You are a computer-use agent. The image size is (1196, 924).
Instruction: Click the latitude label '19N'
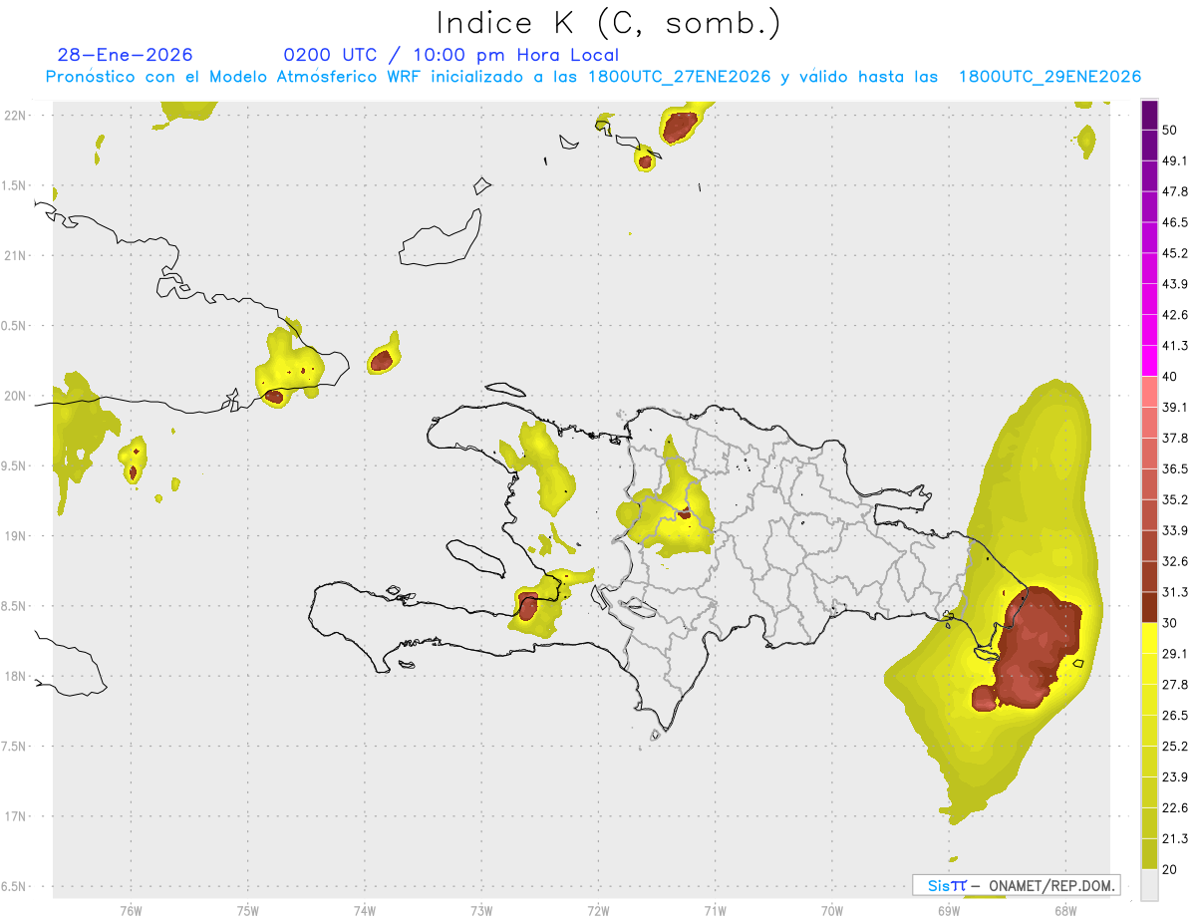17,536
